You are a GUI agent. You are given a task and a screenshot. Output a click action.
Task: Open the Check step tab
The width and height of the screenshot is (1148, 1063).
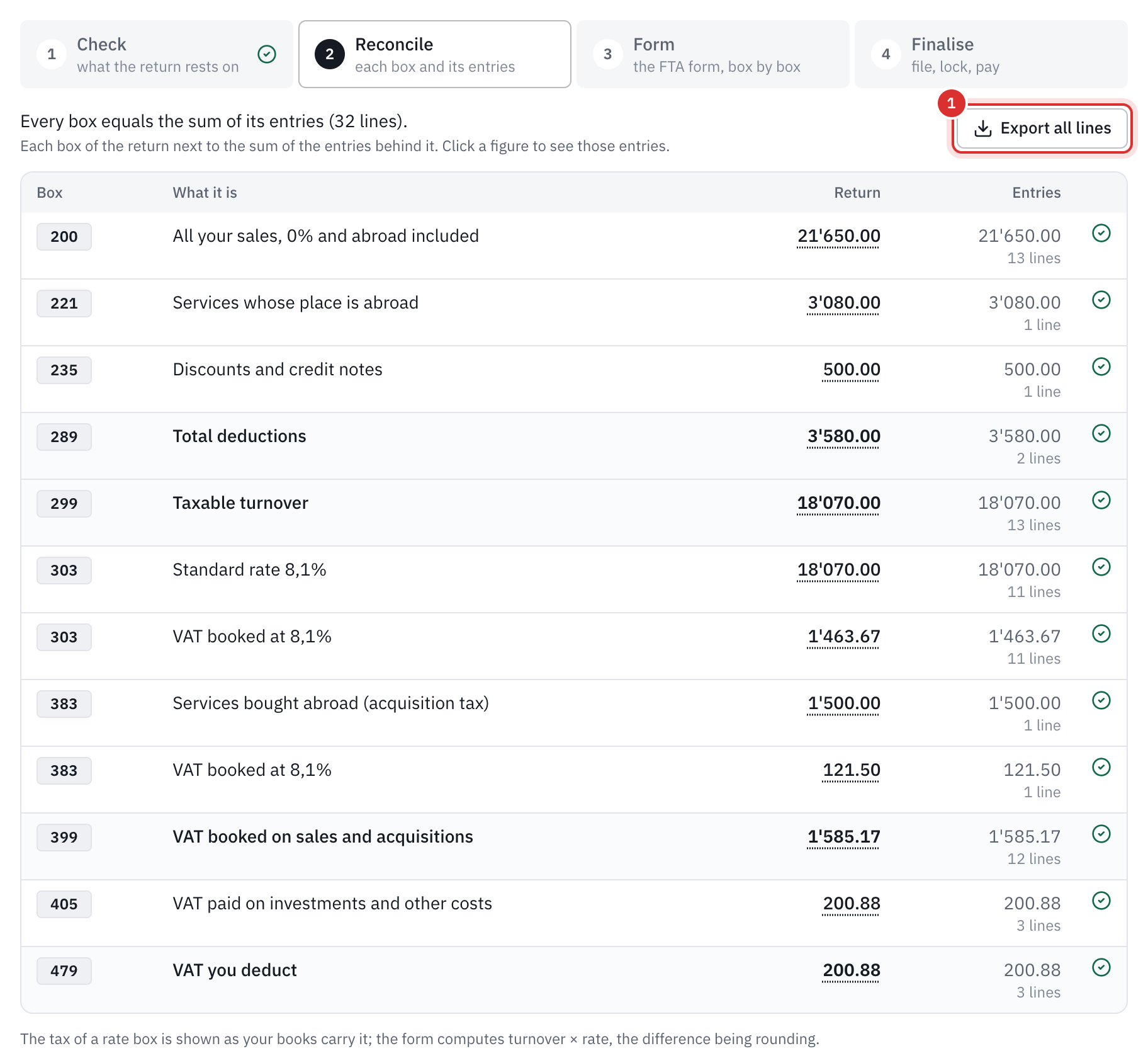[157, 54]
